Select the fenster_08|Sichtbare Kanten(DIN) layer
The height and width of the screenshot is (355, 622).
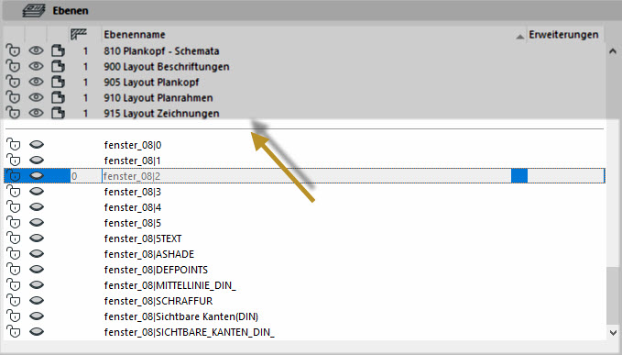click(181, 316)
